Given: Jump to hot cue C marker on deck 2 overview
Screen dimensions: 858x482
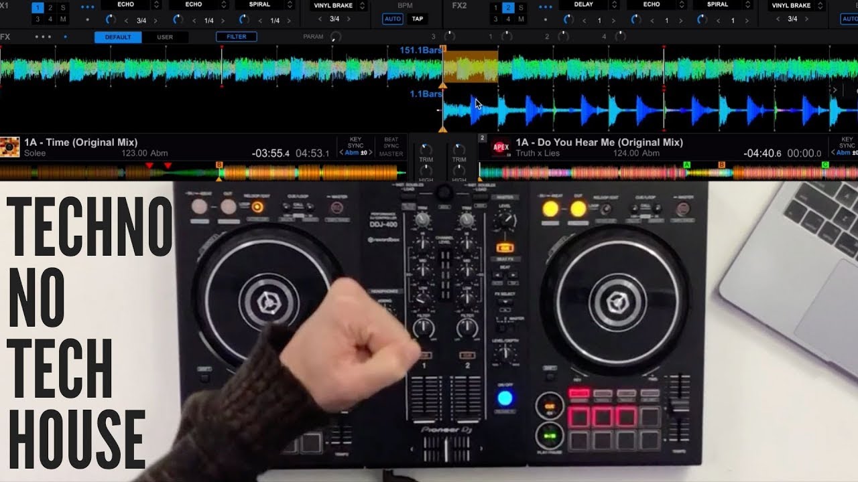Looking at the screenshot, I should pyautogui.click(x=825, y=164).
